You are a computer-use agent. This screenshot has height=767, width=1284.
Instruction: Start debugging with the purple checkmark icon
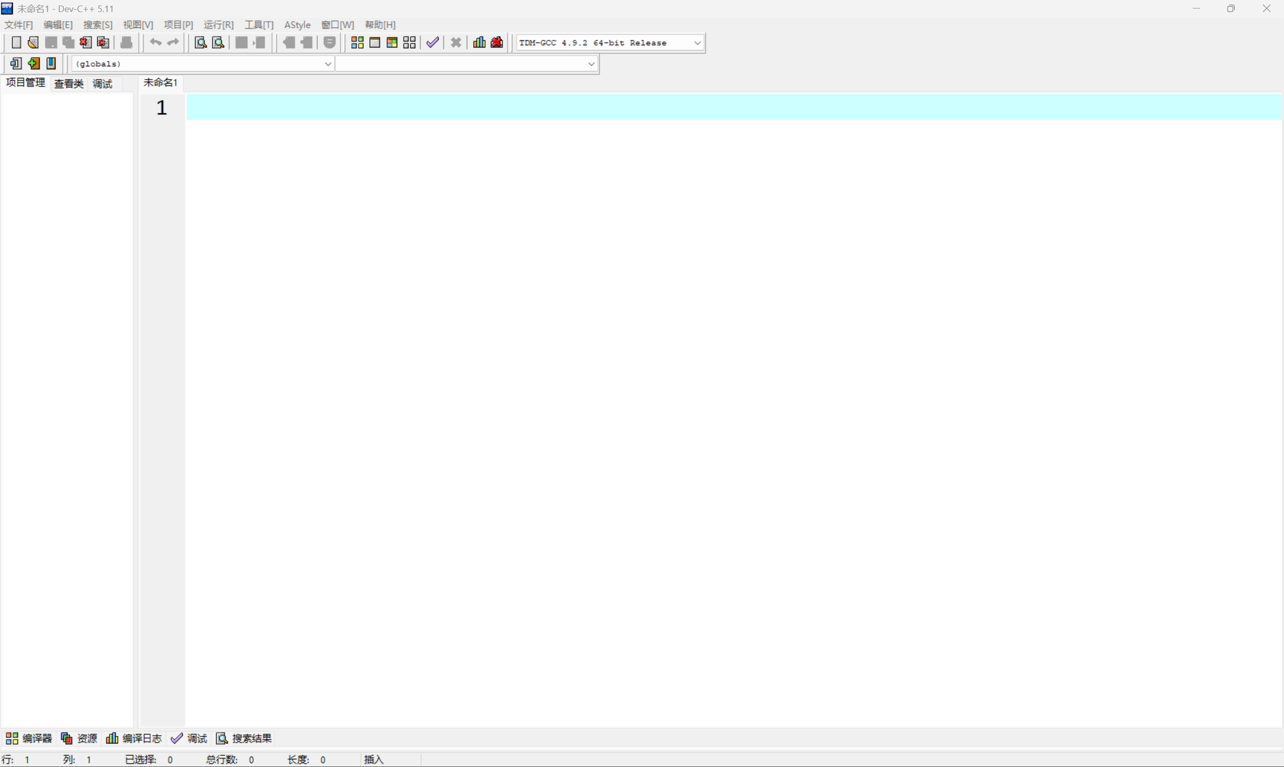click(x=433, y=42)
